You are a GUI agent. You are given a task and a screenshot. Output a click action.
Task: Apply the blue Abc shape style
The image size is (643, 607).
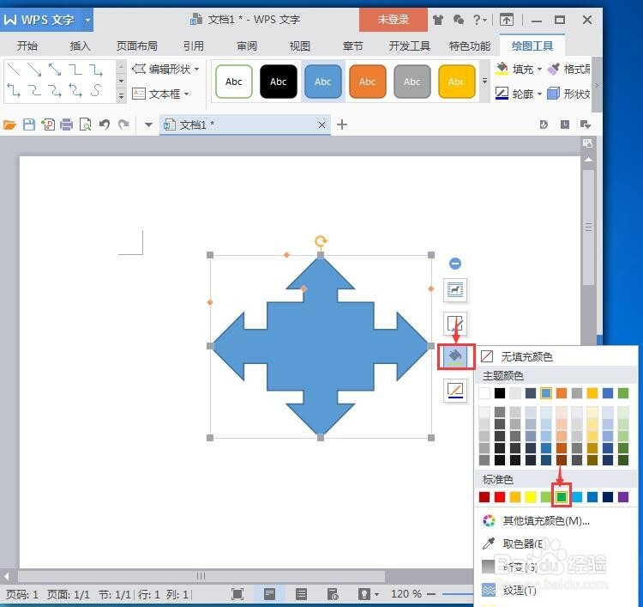(x=323, y=82)
